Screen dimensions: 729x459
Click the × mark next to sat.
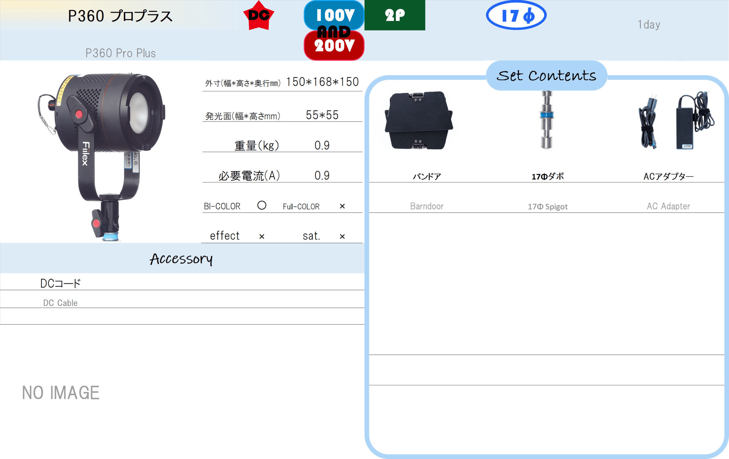[342, 236]
